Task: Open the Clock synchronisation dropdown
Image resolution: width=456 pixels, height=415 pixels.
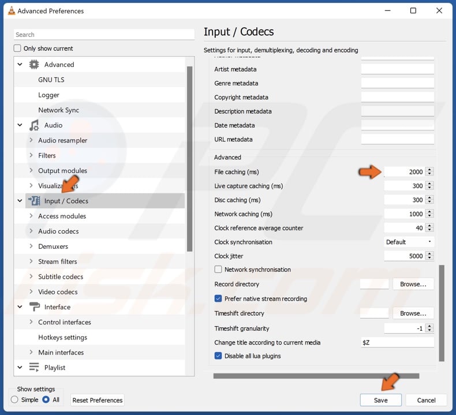Action: (409, 242)
